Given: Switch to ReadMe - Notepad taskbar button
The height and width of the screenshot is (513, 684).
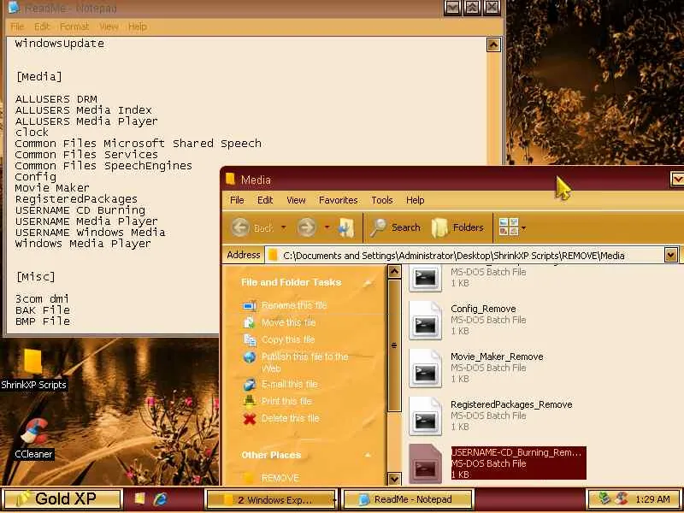Looking at the screenshot, I should coord(408,499).
